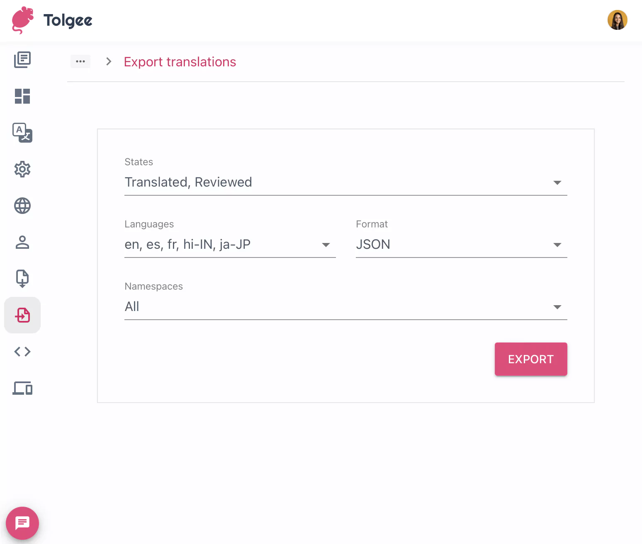Open project Settings via the gear icon
Viewport: 642px width, 544px height.
(x=22, y=169)
